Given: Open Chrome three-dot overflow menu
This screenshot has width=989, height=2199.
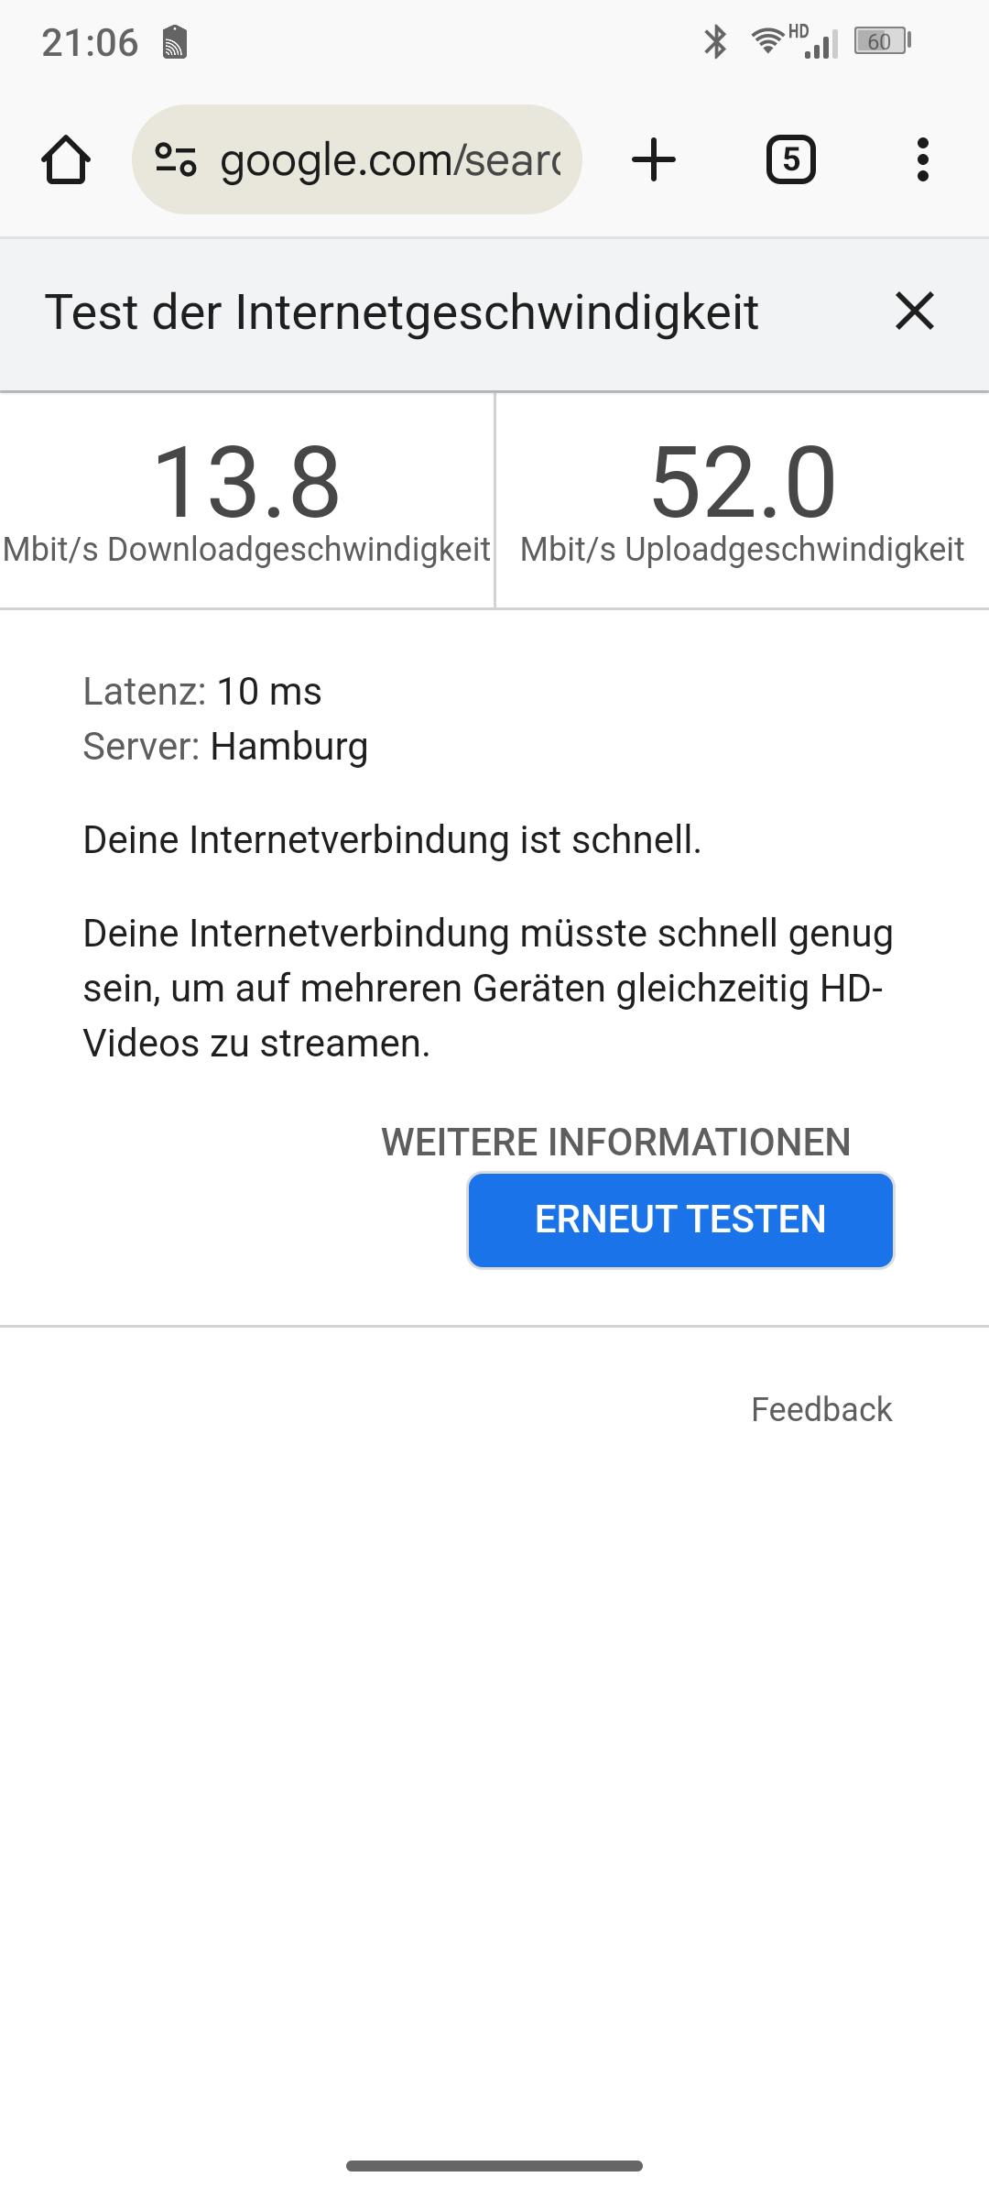Looking at the screenshot, I should 923,160.
